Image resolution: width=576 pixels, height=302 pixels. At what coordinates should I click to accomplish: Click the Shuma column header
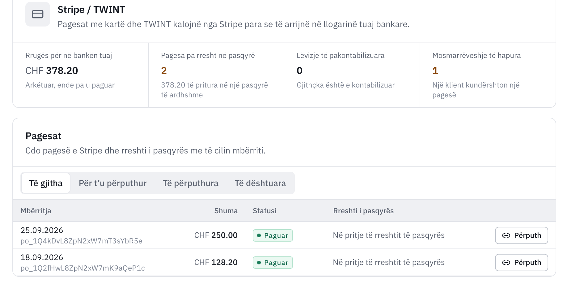(226, 211)
